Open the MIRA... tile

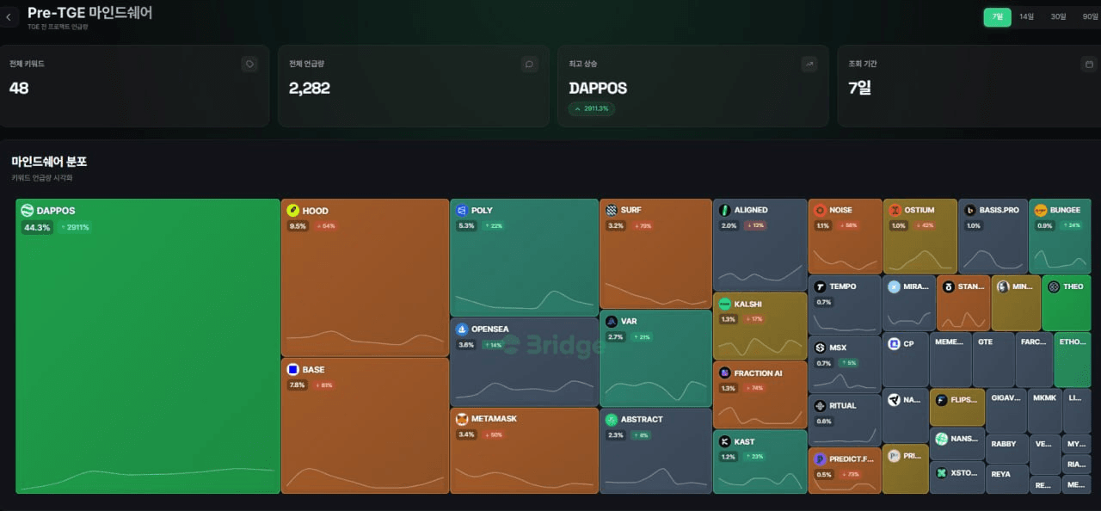tap(908, 303)
